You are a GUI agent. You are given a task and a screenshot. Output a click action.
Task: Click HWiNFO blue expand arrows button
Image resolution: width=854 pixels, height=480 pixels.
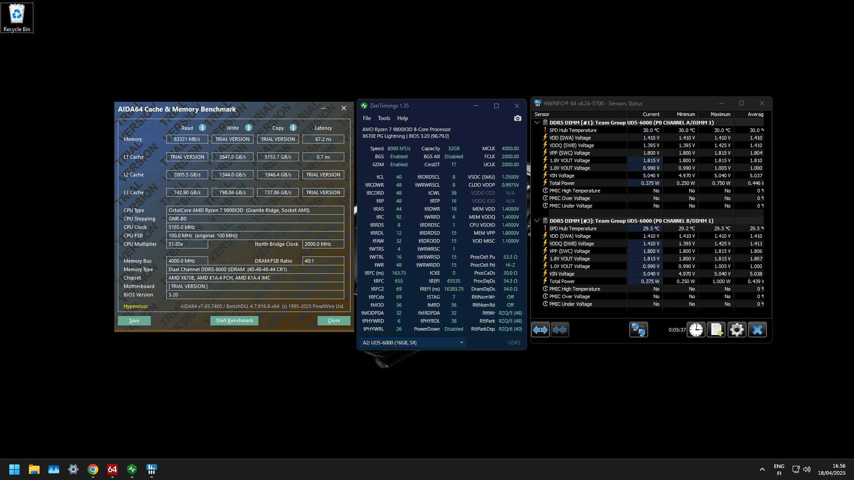tap(540, 330)
